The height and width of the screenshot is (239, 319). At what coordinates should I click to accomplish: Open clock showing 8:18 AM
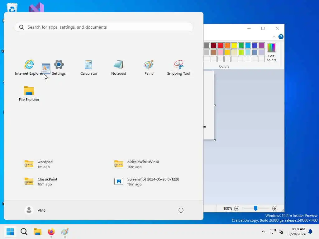(x=297, y=232)
